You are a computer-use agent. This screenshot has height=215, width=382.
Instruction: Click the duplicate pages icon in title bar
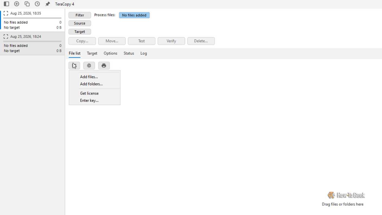point(27,4)
